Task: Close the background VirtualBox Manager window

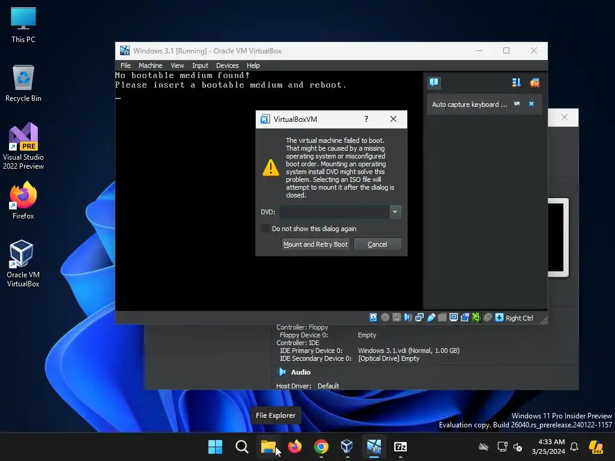Action: [x=564, y=117]
